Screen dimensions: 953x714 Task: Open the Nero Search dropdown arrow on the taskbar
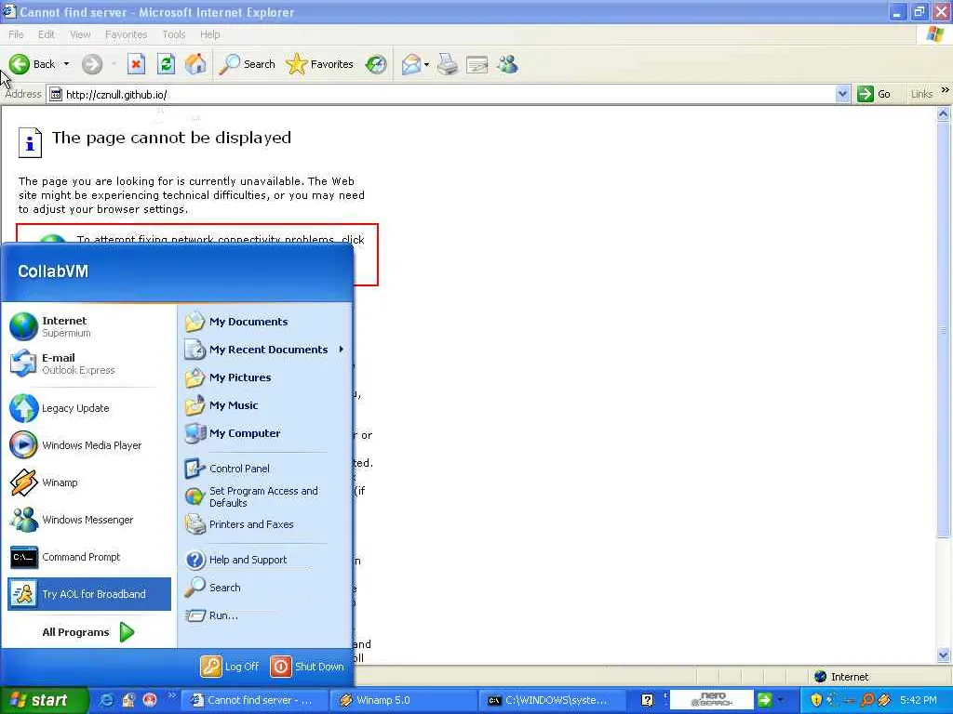[x=781, y=700]
